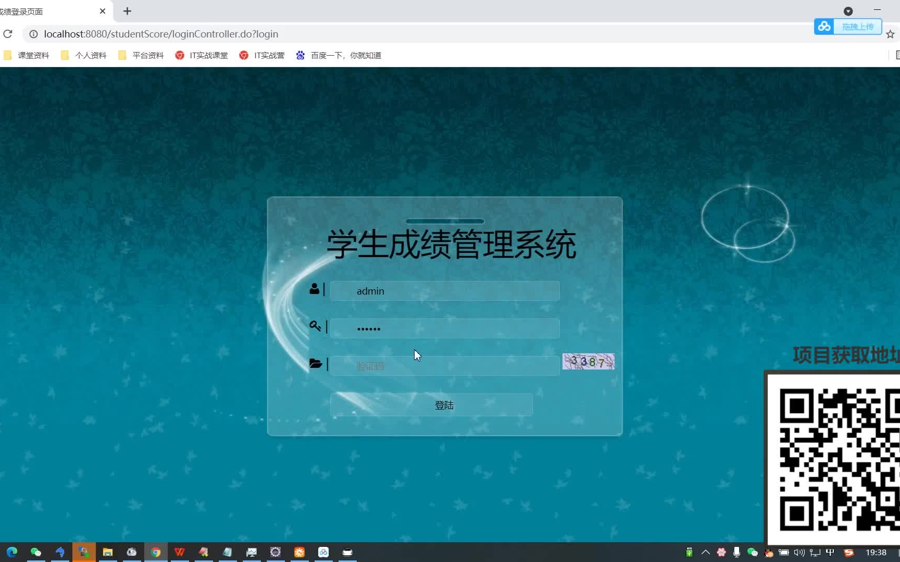The image size is (900, 562).
Task: Click the WeChat system tray icon
Action: pos(752,553)
